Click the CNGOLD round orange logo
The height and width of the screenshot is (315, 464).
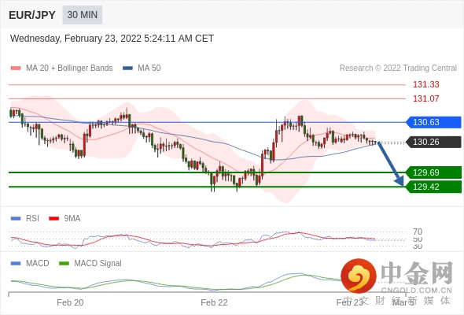click(x=359, y=276)
